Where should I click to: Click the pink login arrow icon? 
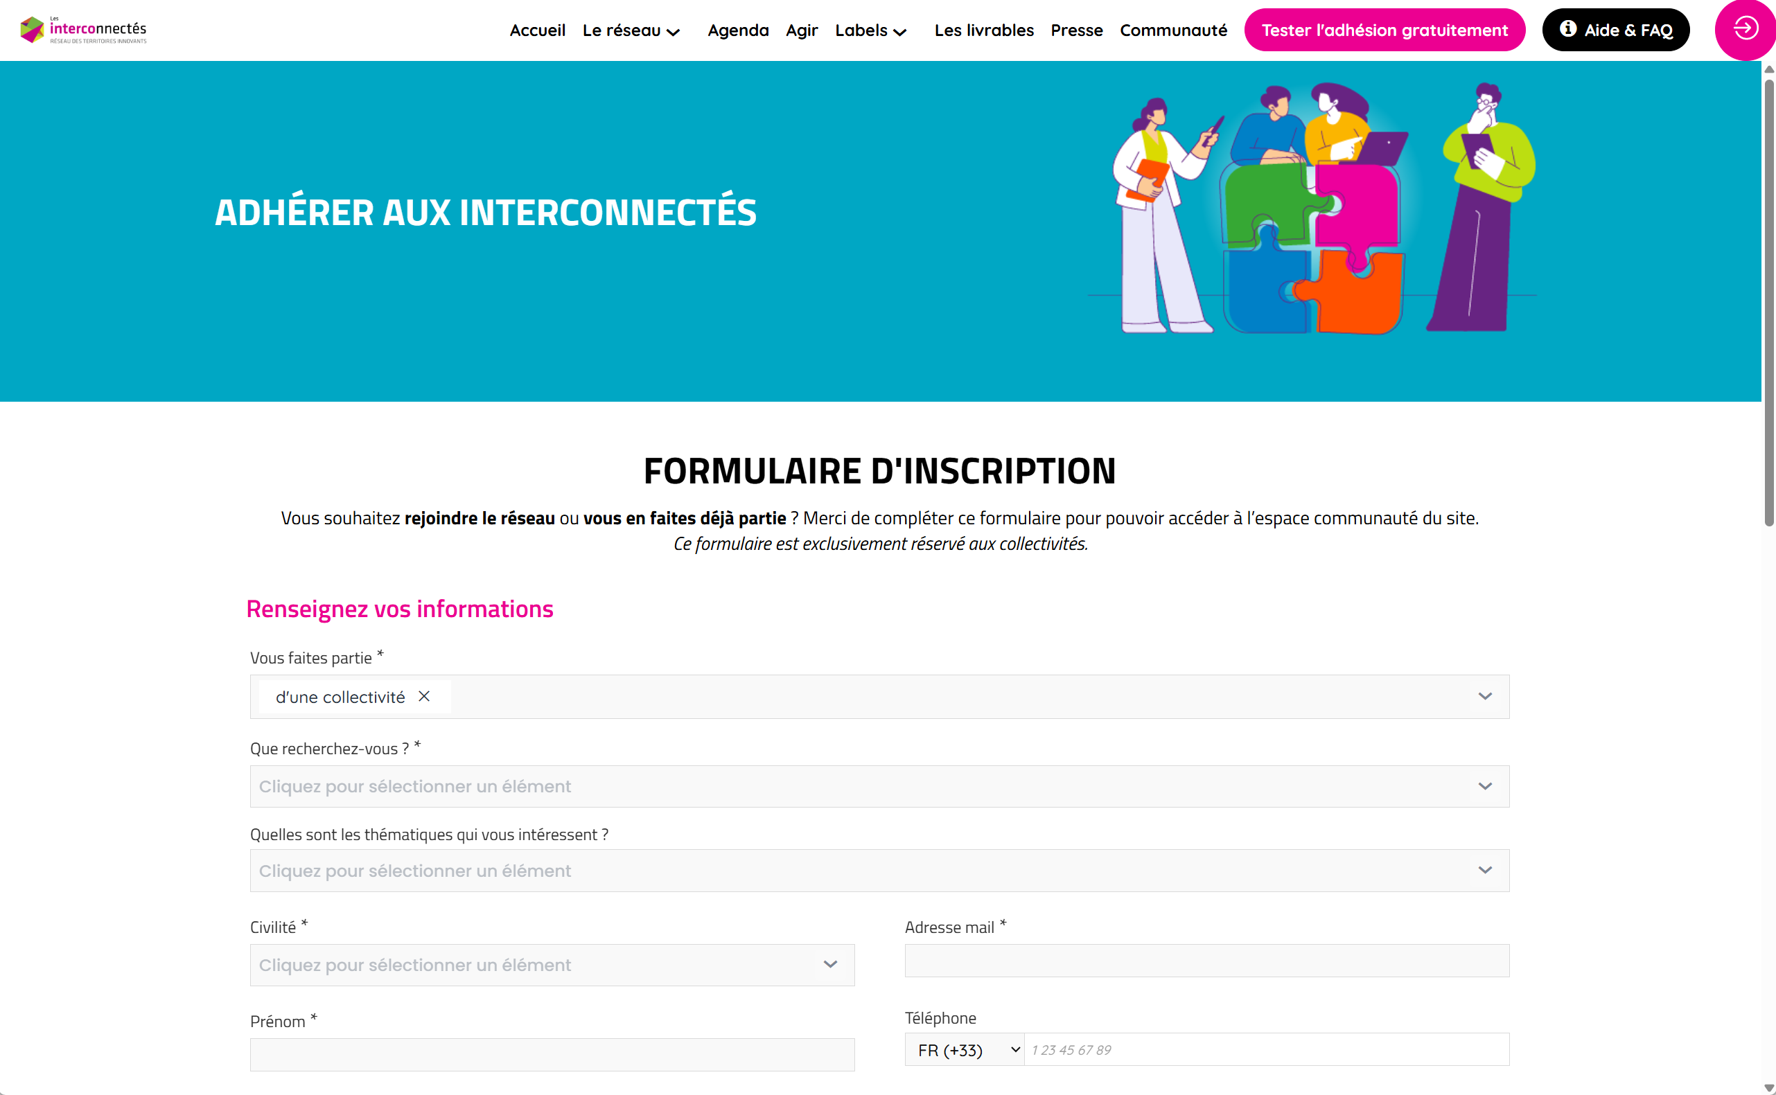(x=1745, y=29)
